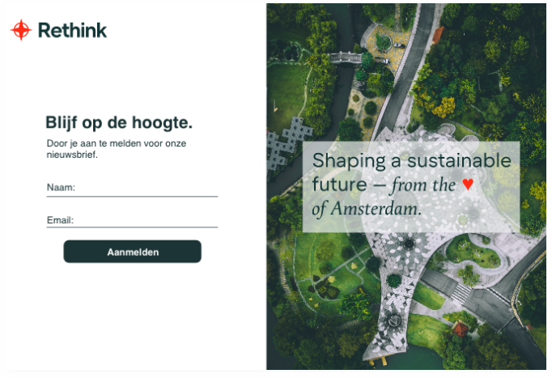Click the red compass star logo icon
Screen dimensions: 552x378
tap(21, 30)
